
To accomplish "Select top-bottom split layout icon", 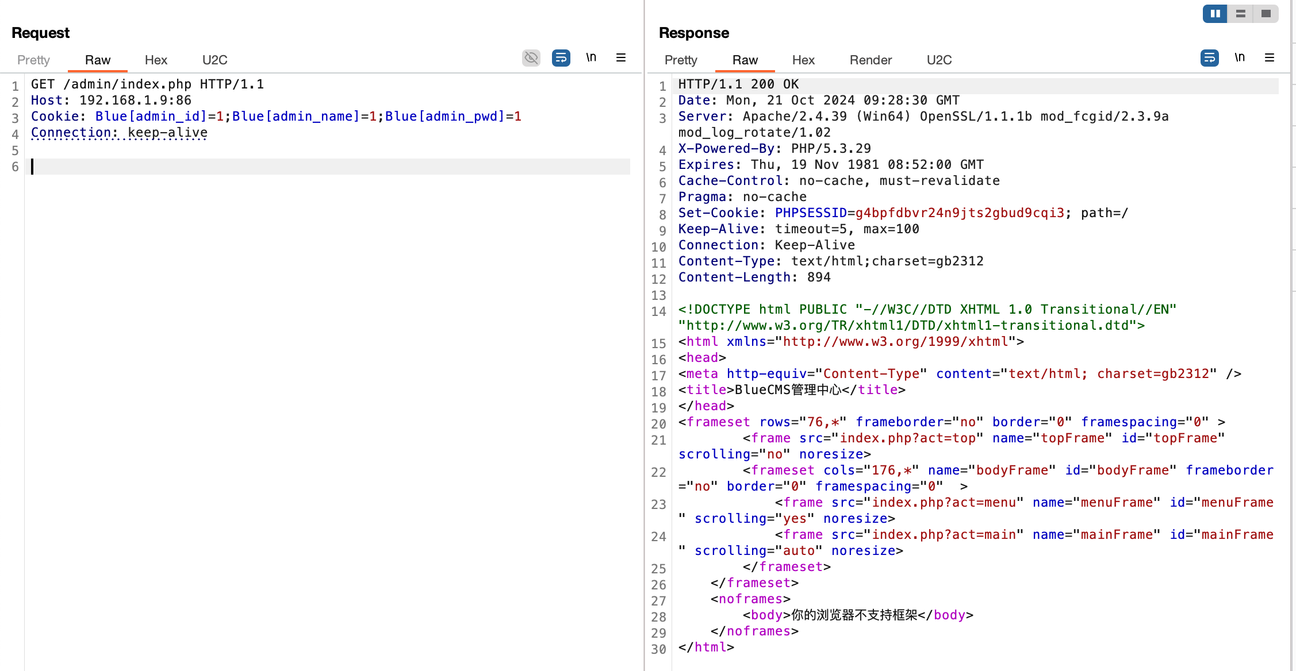I will point(1240,14).
